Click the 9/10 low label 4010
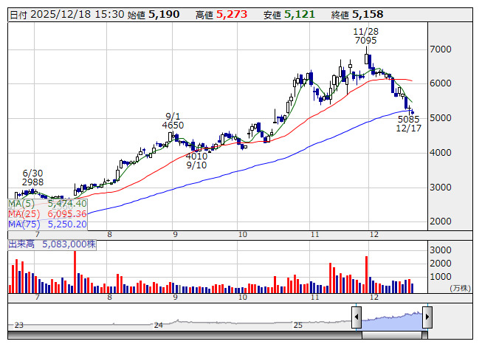 [x=196, y=156]
